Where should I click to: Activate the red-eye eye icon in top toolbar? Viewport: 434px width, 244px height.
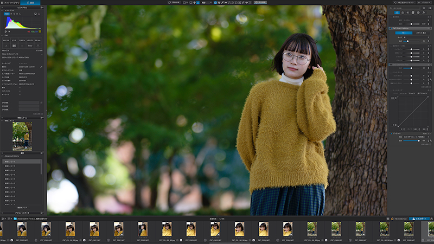point(247,3)
